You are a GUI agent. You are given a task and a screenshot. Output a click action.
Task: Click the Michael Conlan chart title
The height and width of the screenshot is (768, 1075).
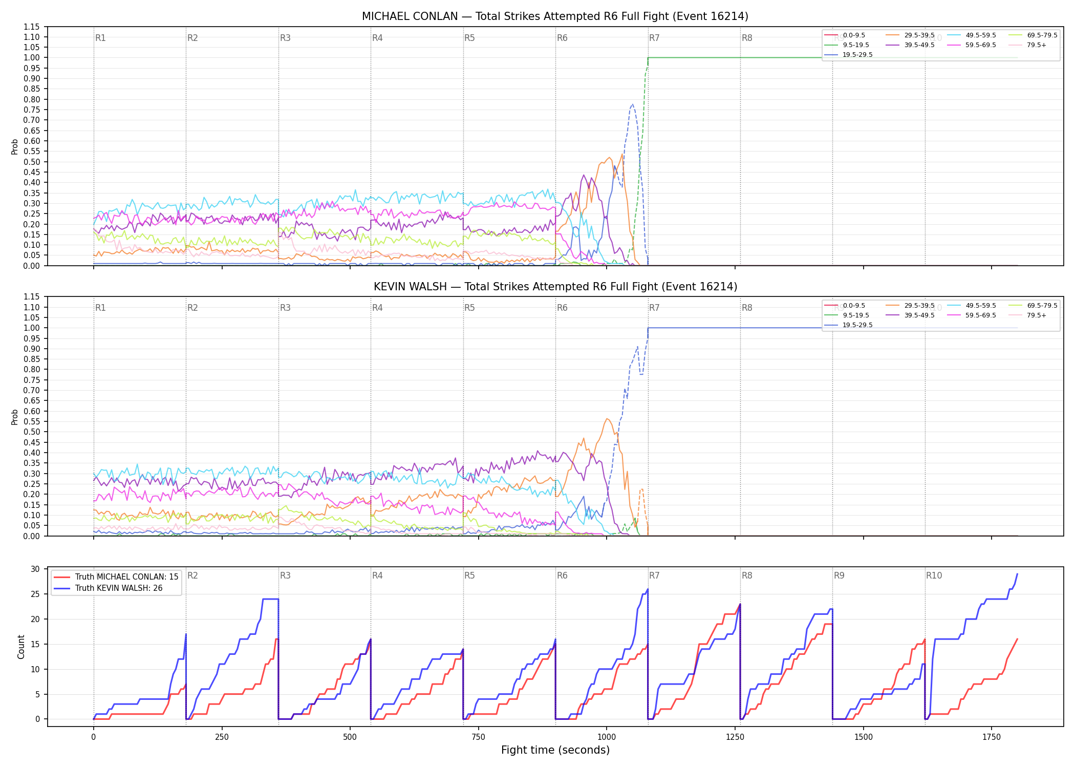coord(555,16)
